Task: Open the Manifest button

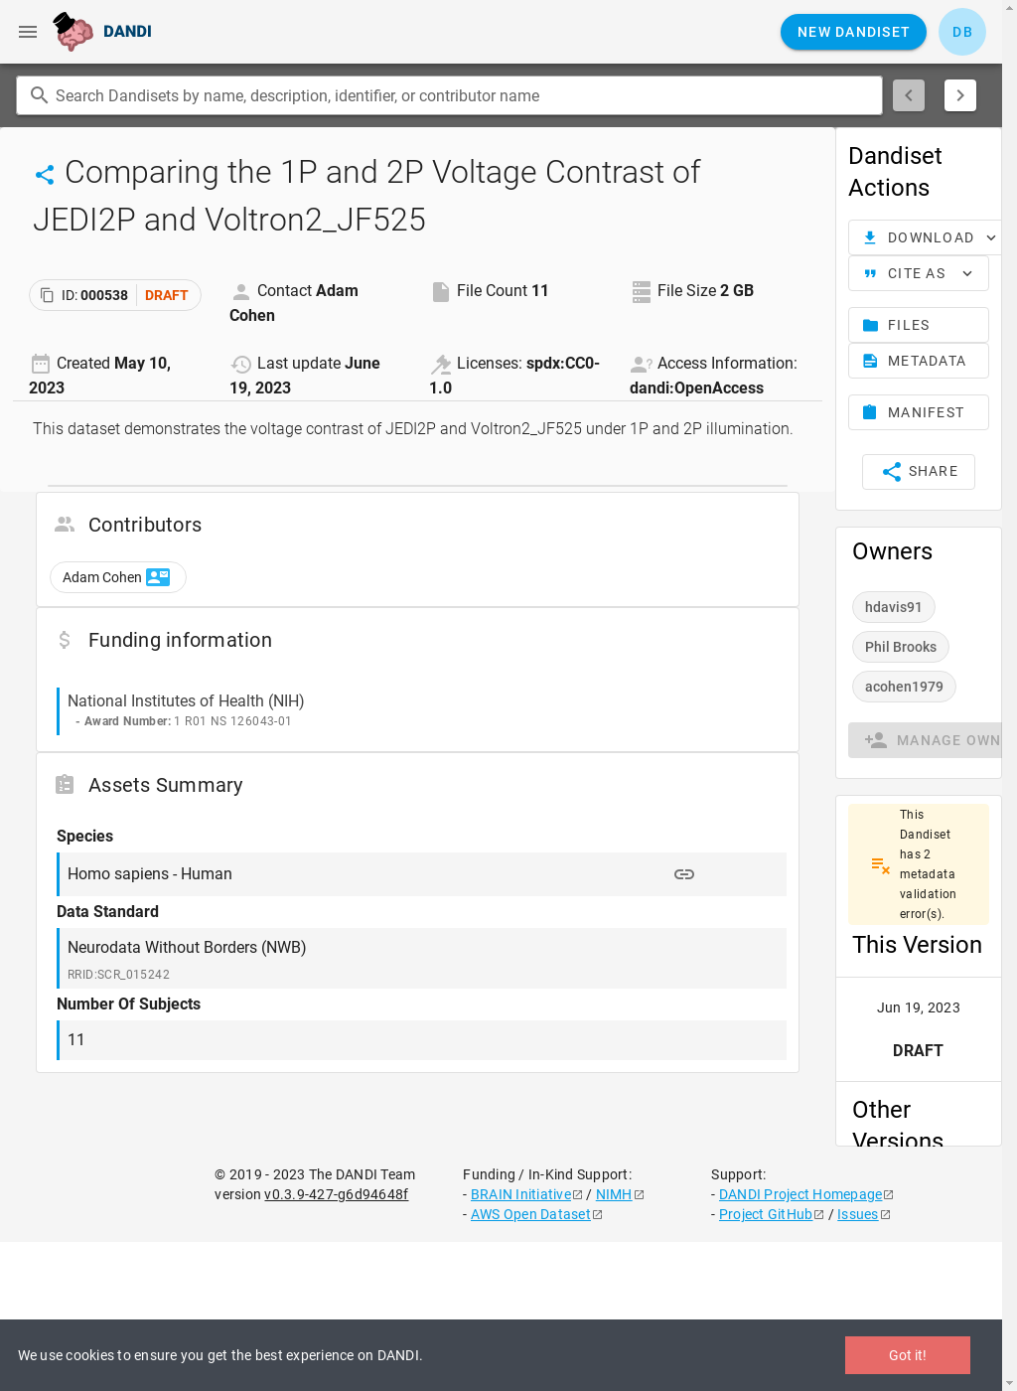Action: [x=919, y=412]
